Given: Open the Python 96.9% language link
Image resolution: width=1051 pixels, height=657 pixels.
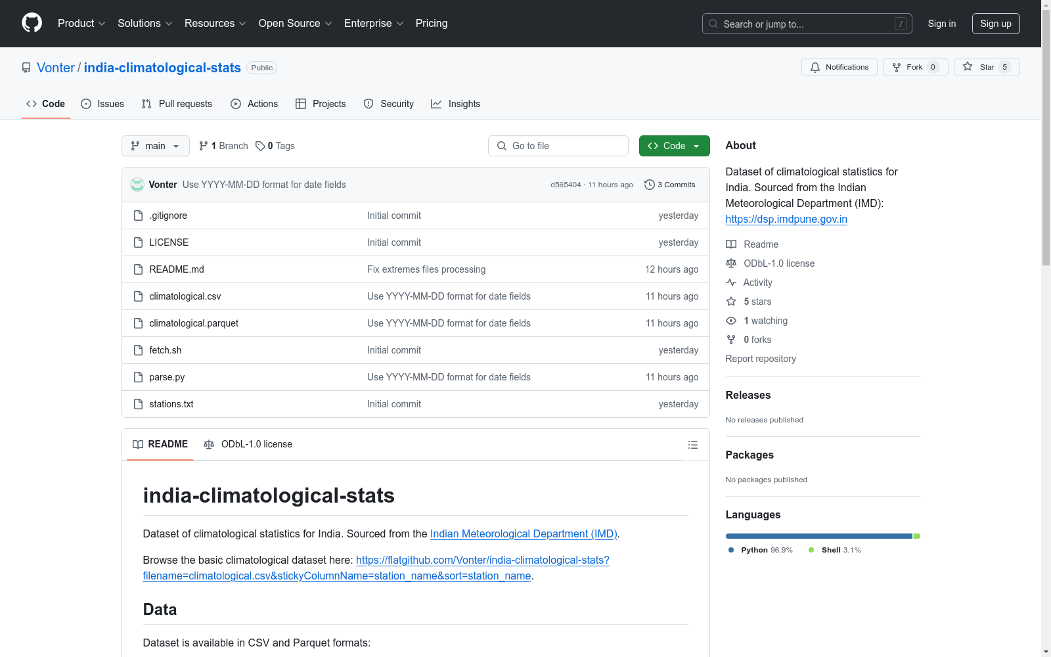Looking at the screenshot, I should (761, 550).
